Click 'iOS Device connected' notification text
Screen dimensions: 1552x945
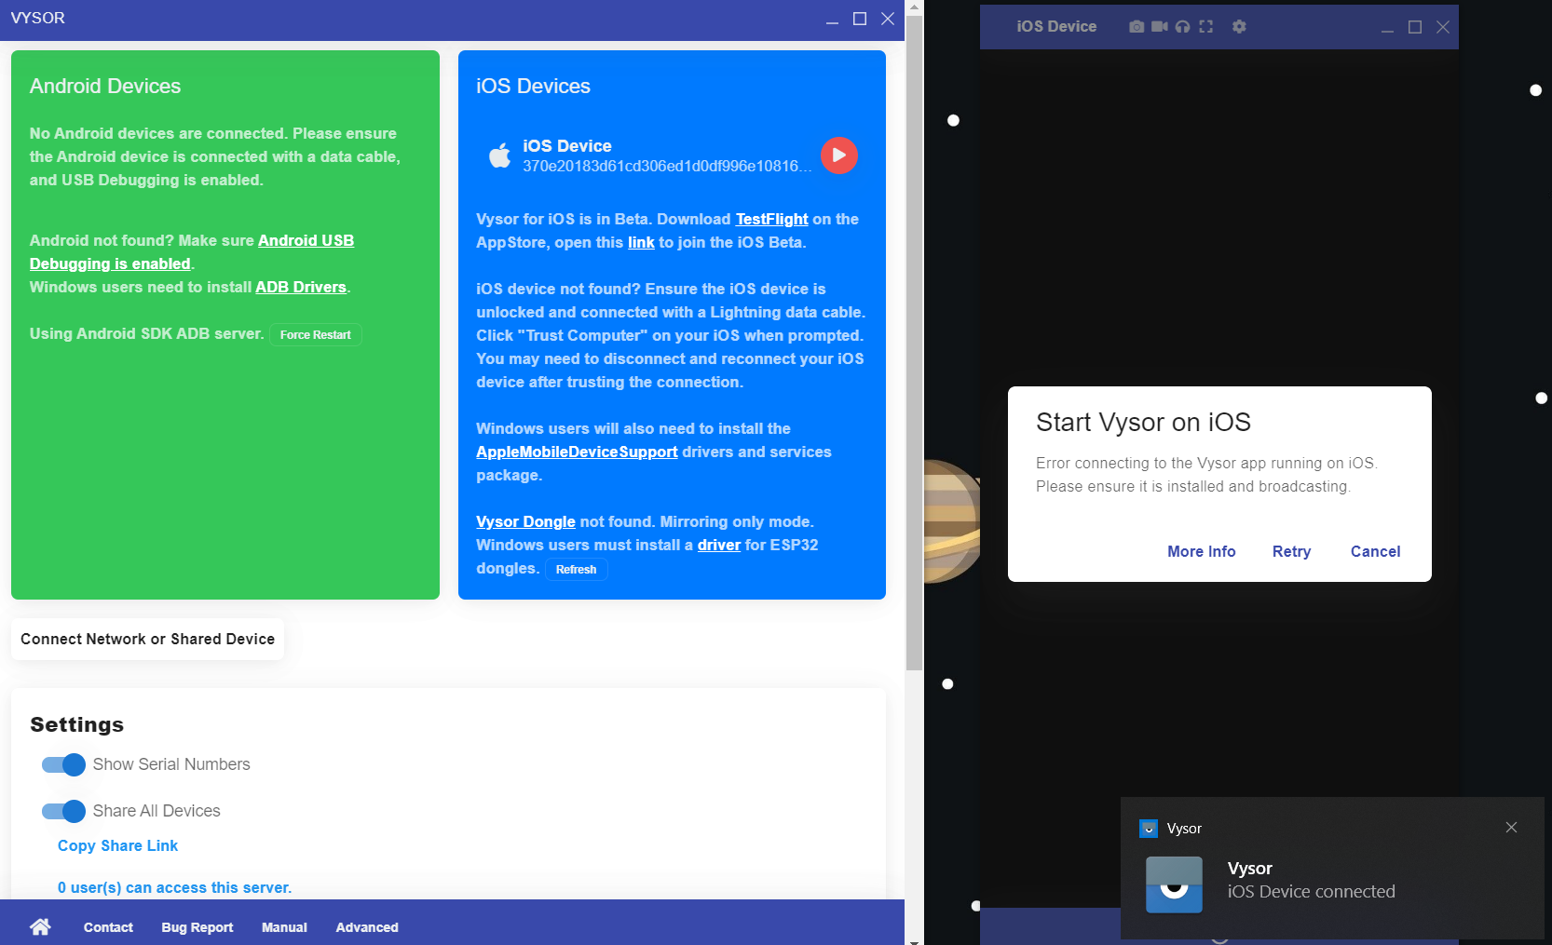[1311, 891]
